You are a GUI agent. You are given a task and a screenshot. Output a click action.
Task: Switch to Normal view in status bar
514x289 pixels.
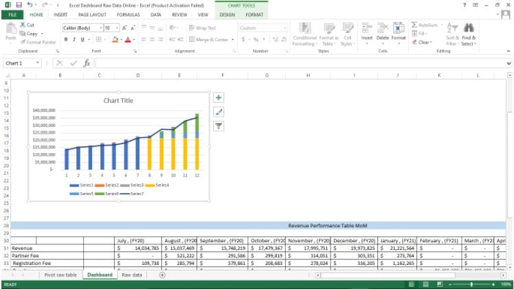(x=412, y=284)
